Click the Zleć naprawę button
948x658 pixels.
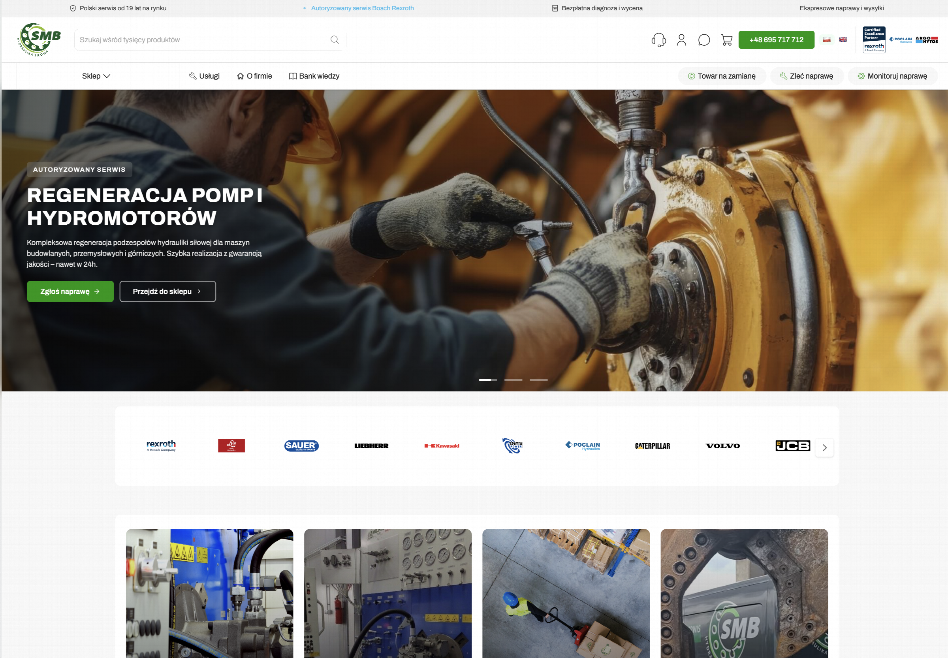pos(806,76)
